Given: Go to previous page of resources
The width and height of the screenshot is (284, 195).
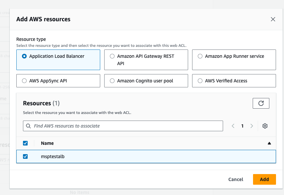Looking at the screenshot, I should coord(233,126).
